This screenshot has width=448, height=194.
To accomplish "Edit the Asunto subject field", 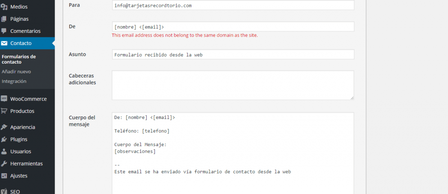I will click(233, 54).
